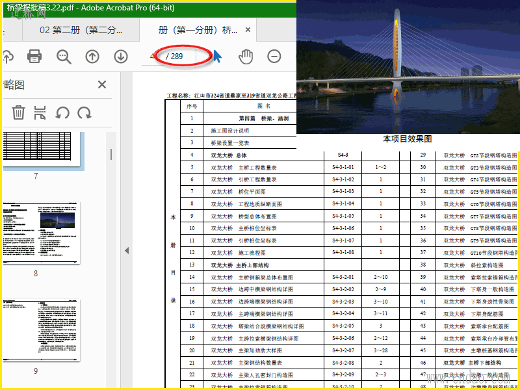
Task: Click the 桥梁设置一览表 row text
Action: 230,143
